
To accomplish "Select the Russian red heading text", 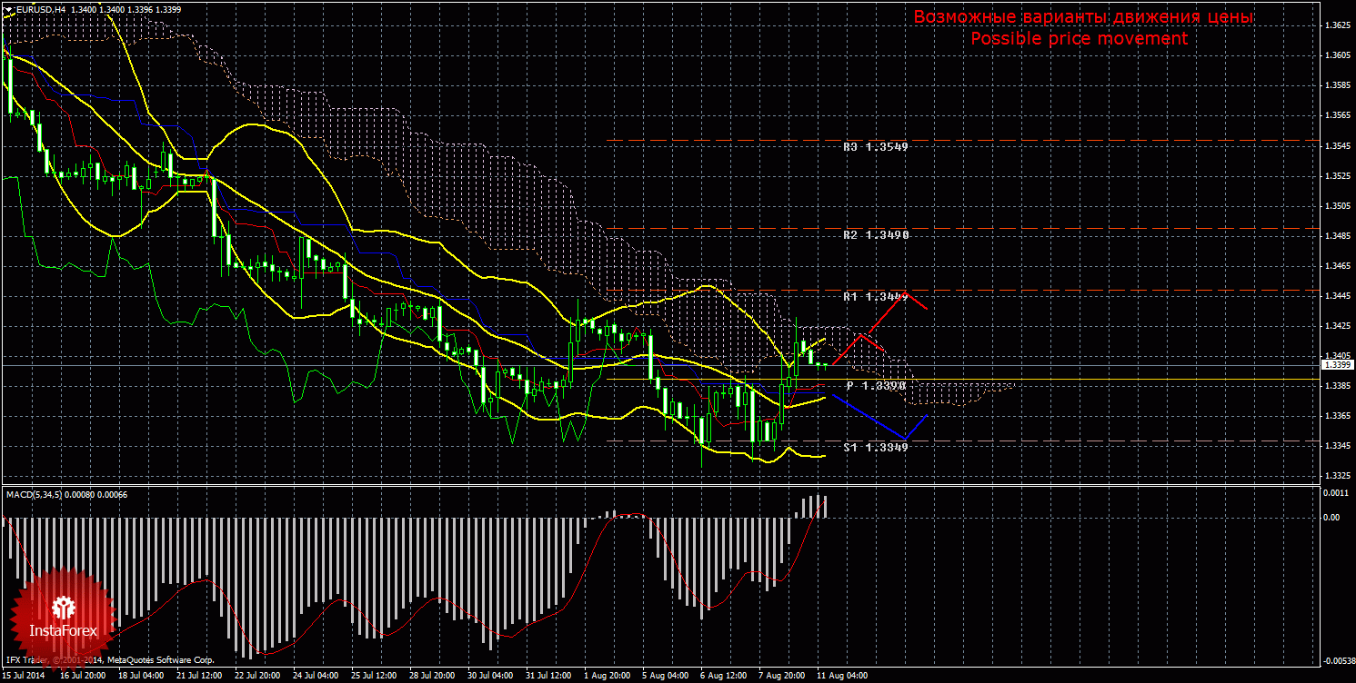I will pos(1083,17).
